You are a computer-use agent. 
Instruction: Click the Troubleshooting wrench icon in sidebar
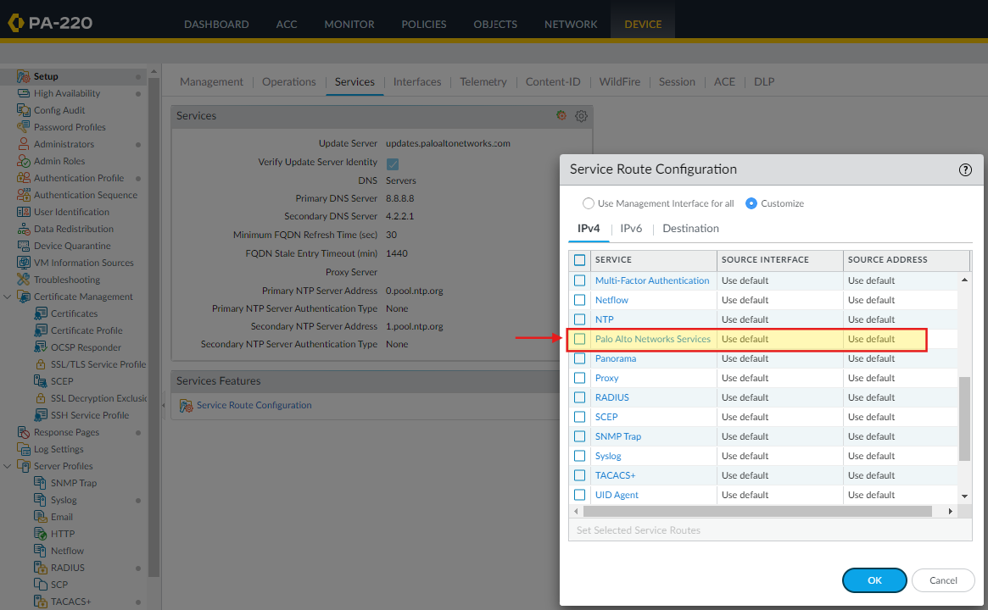point(23,279)
